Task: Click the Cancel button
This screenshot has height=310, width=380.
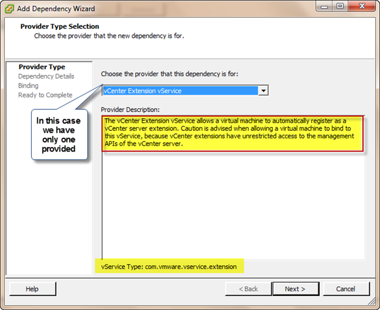Action: pos(346,289)
